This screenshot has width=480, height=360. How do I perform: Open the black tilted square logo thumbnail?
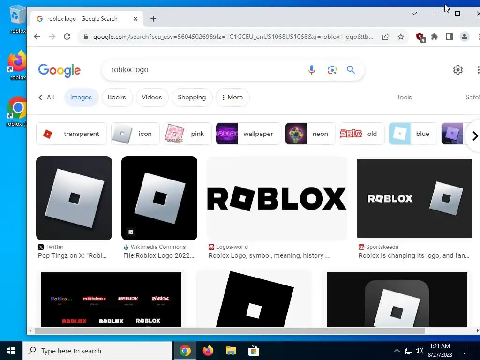254,299
